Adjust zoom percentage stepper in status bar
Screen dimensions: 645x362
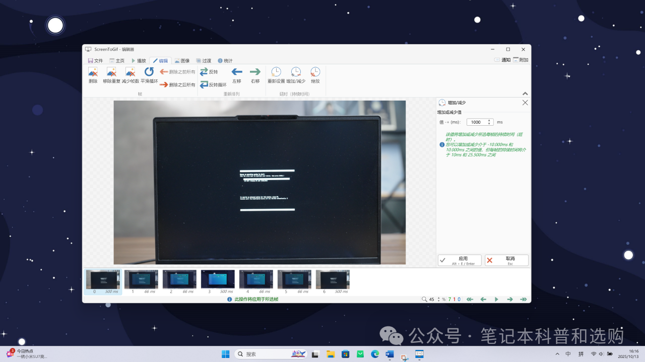[x=438, y=299]
